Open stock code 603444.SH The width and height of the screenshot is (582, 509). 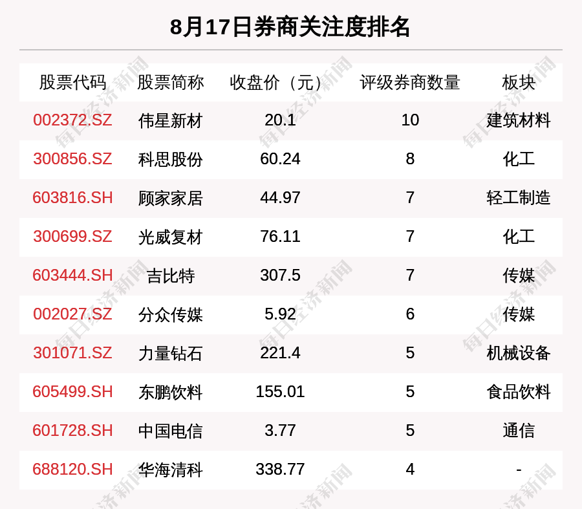[72, 276]
